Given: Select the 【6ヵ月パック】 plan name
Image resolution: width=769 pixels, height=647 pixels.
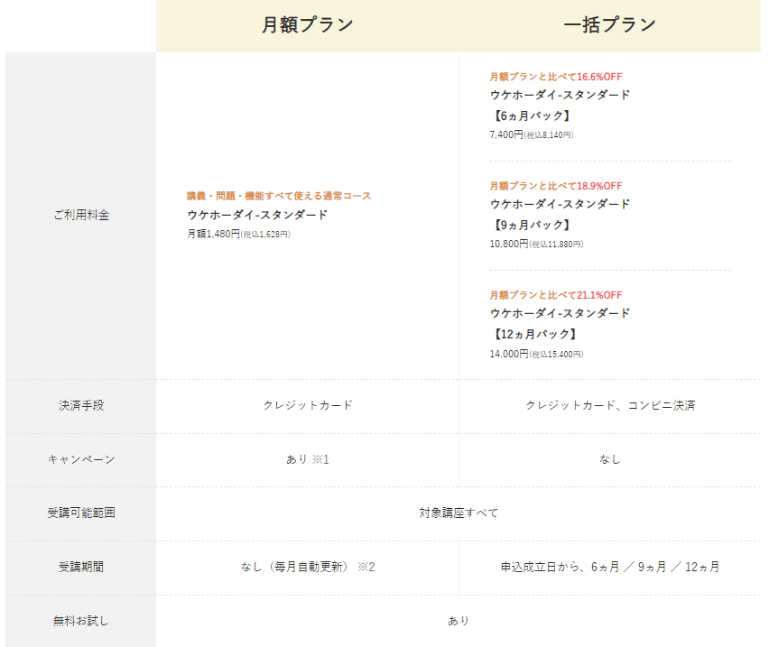Looking at the screenshot, I should pyautogui.click(x=532, y=116).
